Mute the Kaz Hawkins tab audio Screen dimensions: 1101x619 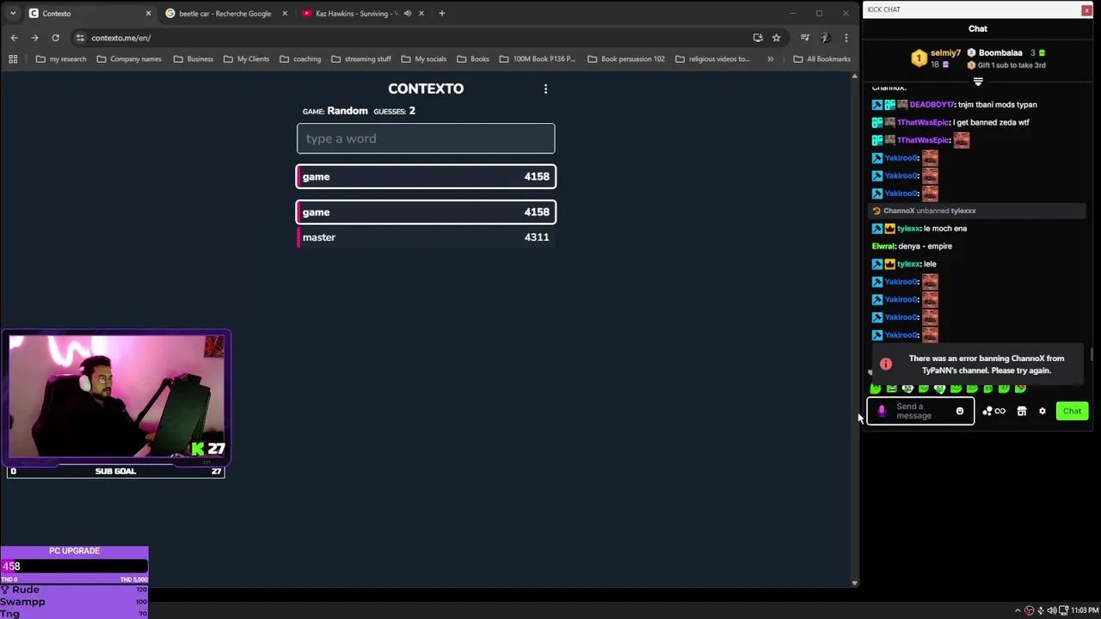pos(407,14)
